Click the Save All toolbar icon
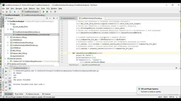This screenshot has height=101, width=181. 7,12
